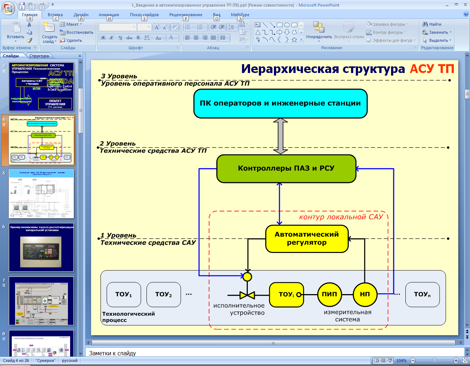470x366 pixels.
Task: Start the slide show from the status bar
Action: click(x=390, y=360)
